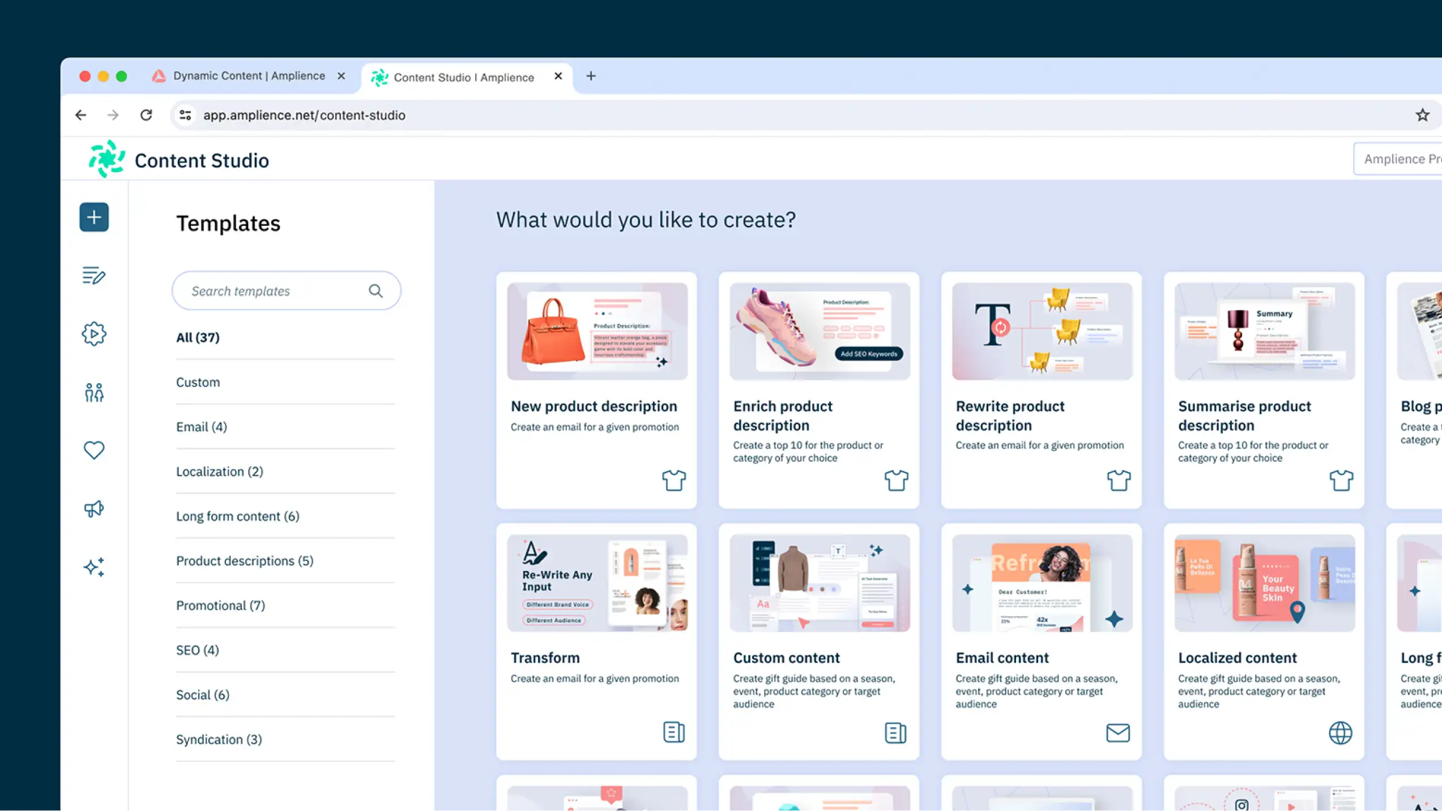This screenshot has width=1442, height=811.
Task: Open the megaphone campaigns sidebar icon
Action: [94, 509]
